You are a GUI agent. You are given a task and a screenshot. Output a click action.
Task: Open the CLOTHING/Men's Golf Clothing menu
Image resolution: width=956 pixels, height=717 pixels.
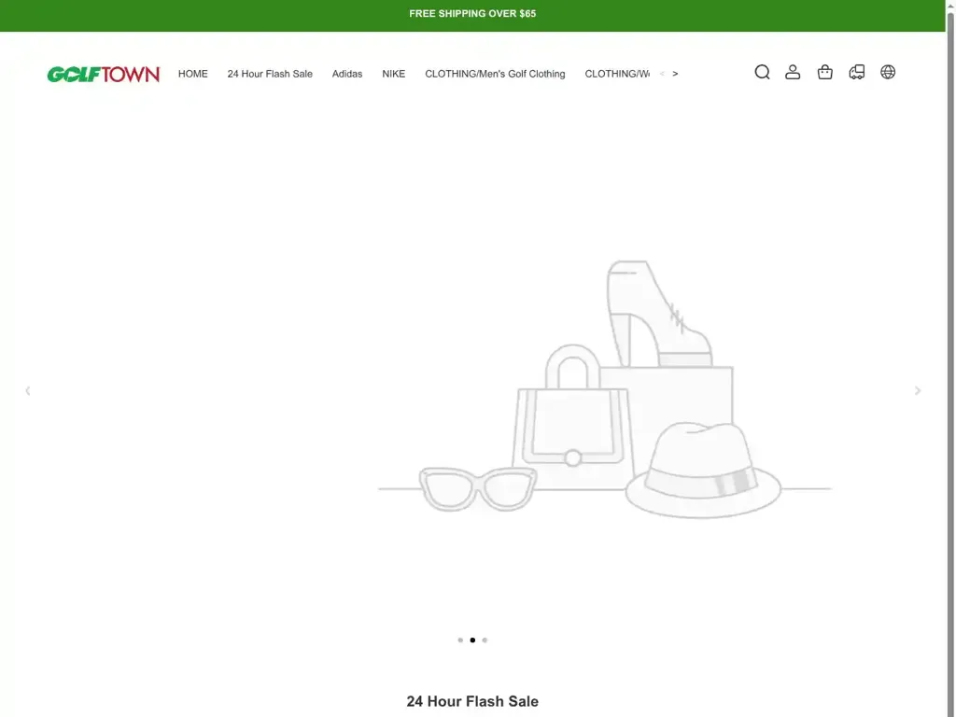pos(495,73)
